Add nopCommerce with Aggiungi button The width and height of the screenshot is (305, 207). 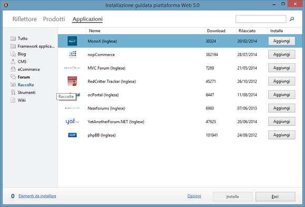(282, 55)
